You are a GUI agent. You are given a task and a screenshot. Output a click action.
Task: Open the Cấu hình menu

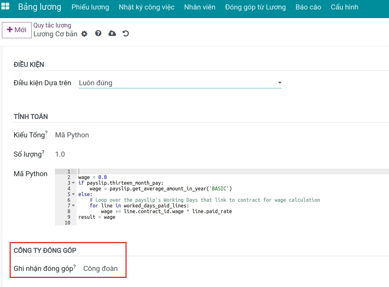click(x=344, y=7)
